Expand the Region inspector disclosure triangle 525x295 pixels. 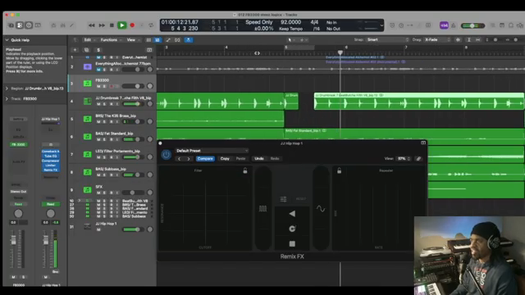7,88
